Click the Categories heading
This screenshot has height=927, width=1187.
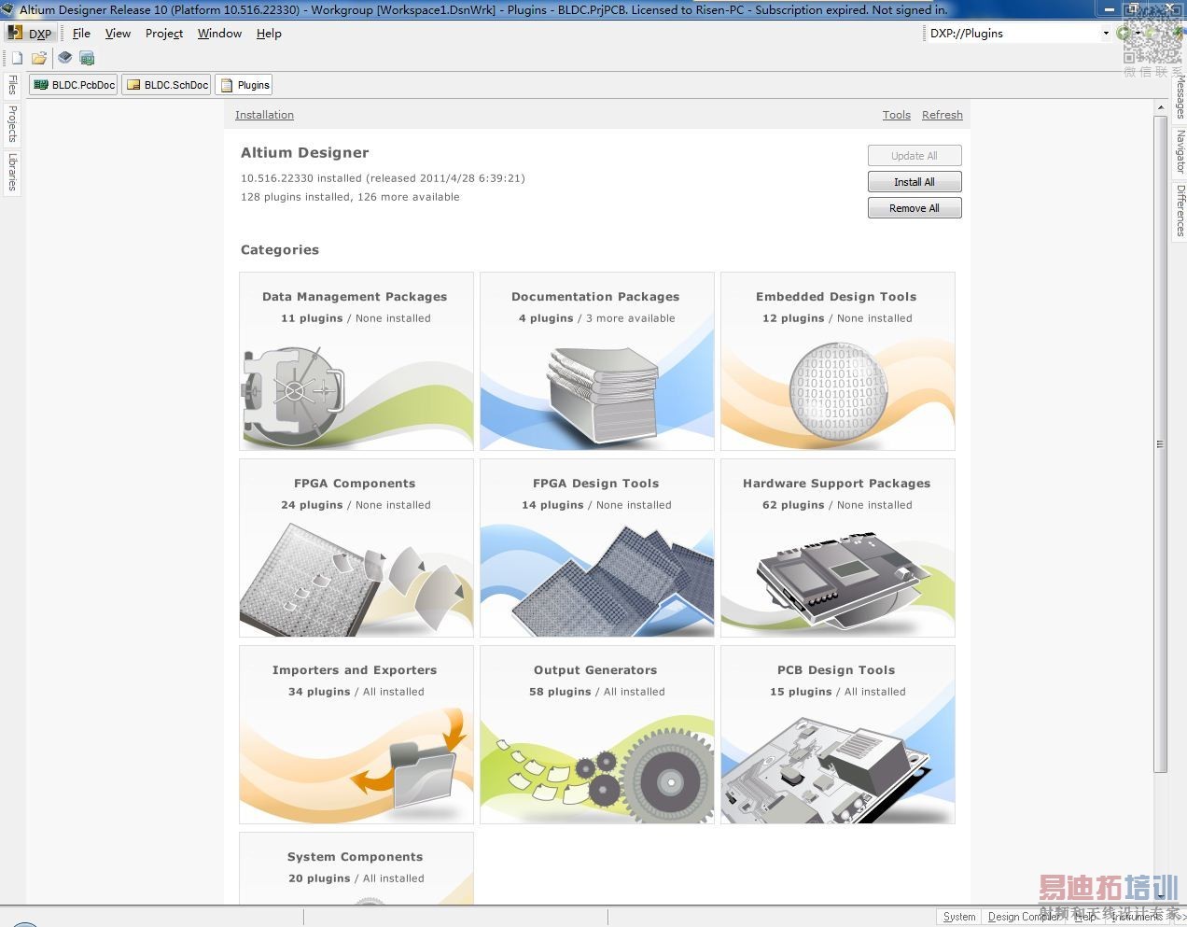pos(280,249)
